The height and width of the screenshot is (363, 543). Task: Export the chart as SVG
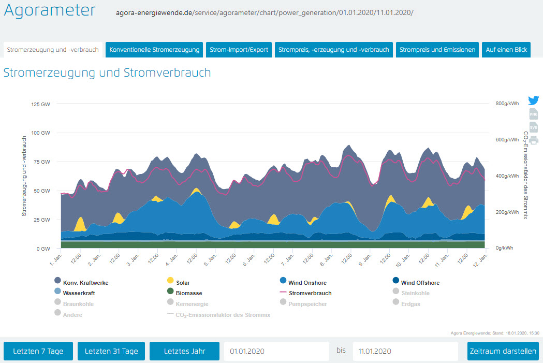coord(533,127)
